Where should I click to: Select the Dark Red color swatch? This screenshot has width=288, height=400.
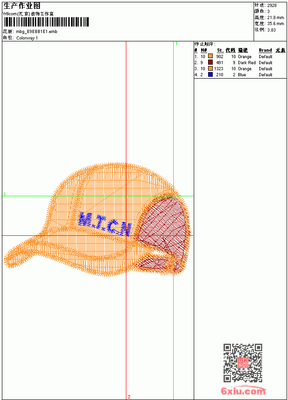[x=210, y=62]
